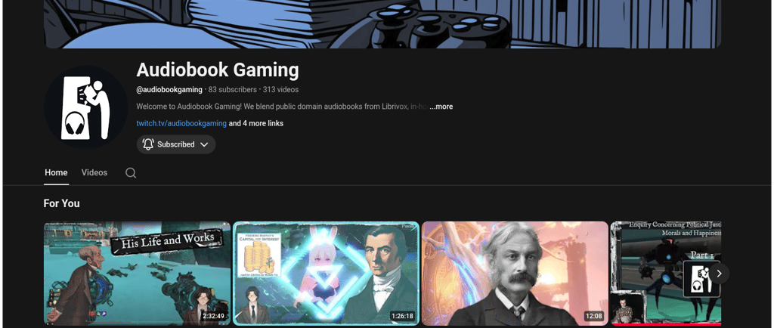Open the 'and 4 more links' list
The image size is (774, 328).
[x=255, y=123]
